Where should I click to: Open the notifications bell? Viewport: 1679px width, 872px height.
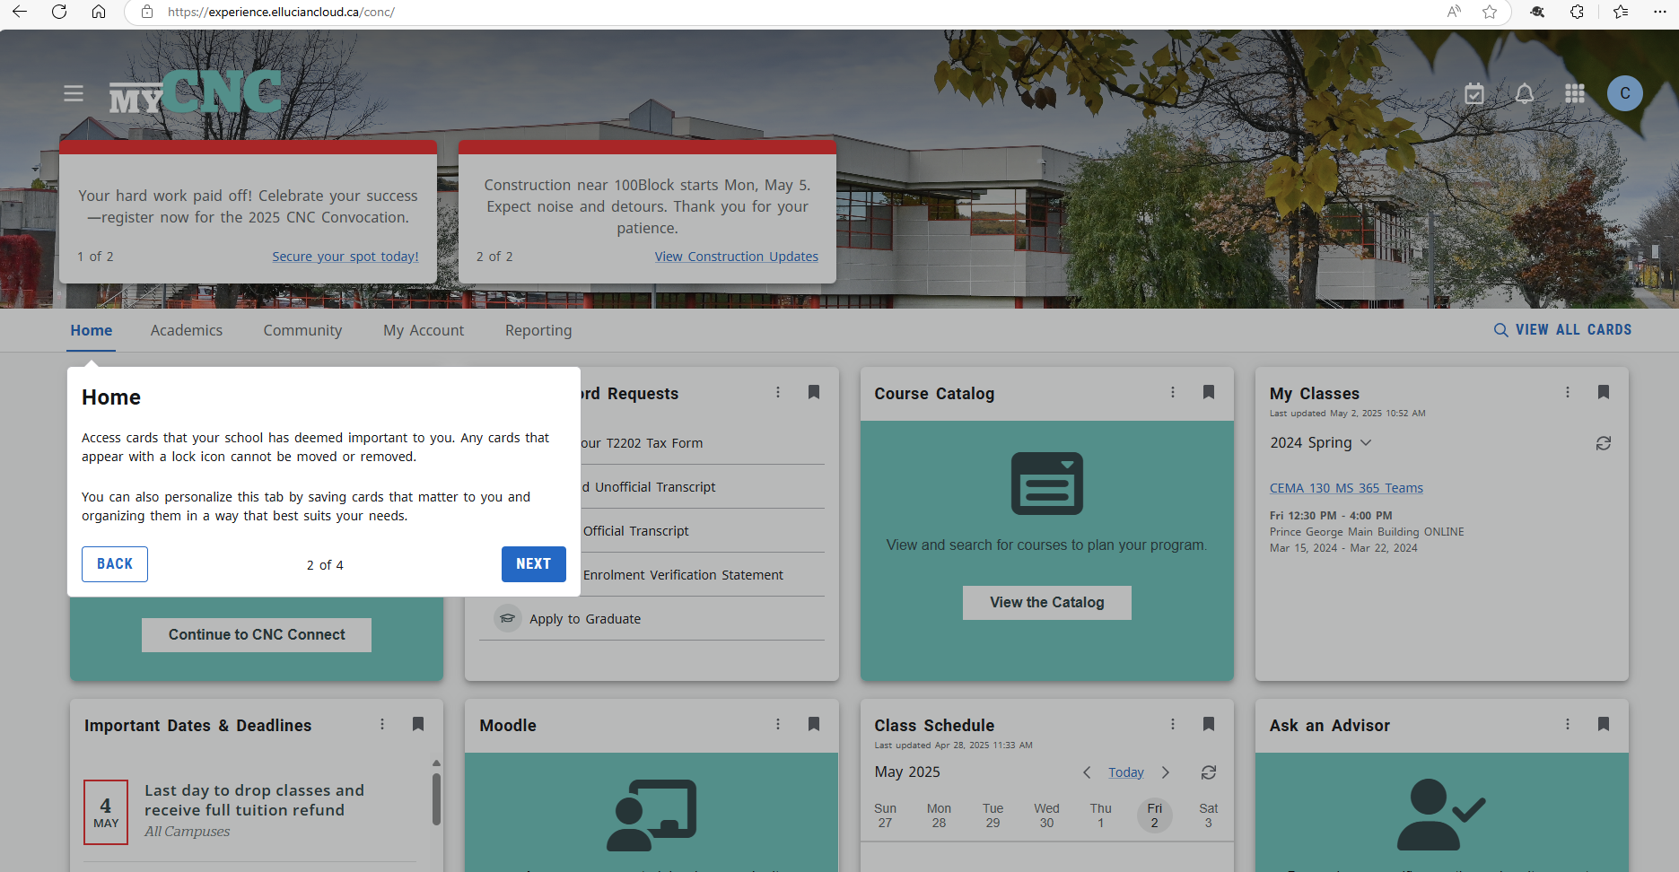1524,93
